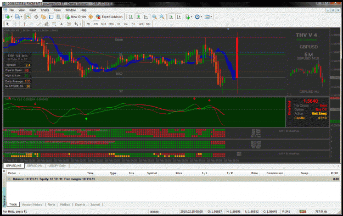The width and height of the screenshot is (343, 216).
Task: Switch to H1 timeframe
Action: (x=119, y=24)
